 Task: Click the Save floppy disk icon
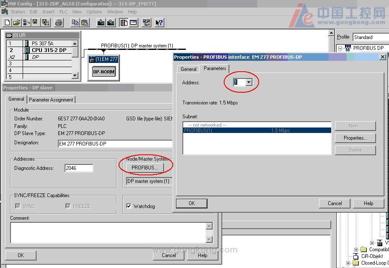click(x=35, y=23)
